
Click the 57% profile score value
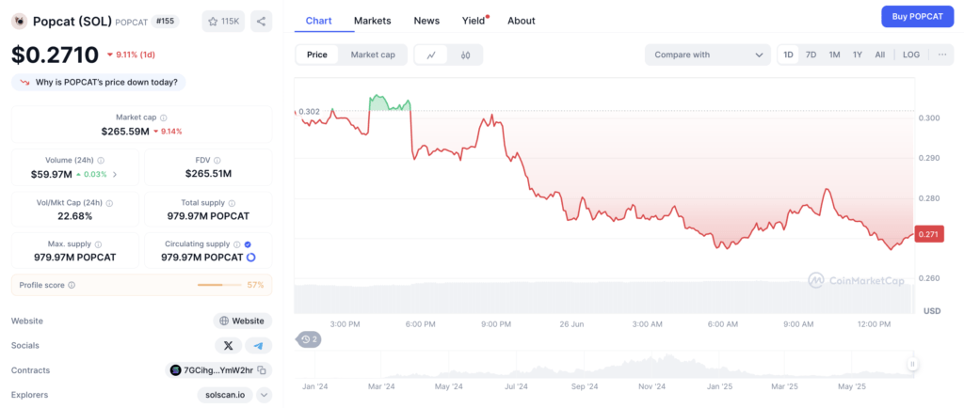coord(255,285)
